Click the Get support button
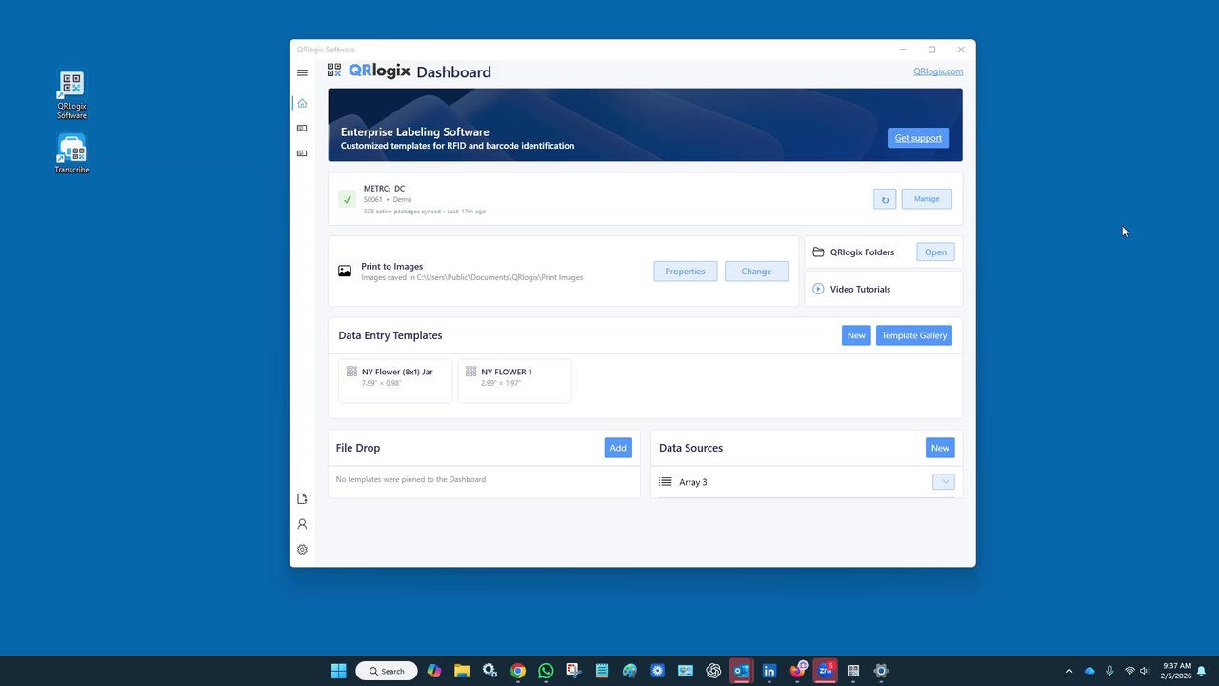 tap(918, 138)
